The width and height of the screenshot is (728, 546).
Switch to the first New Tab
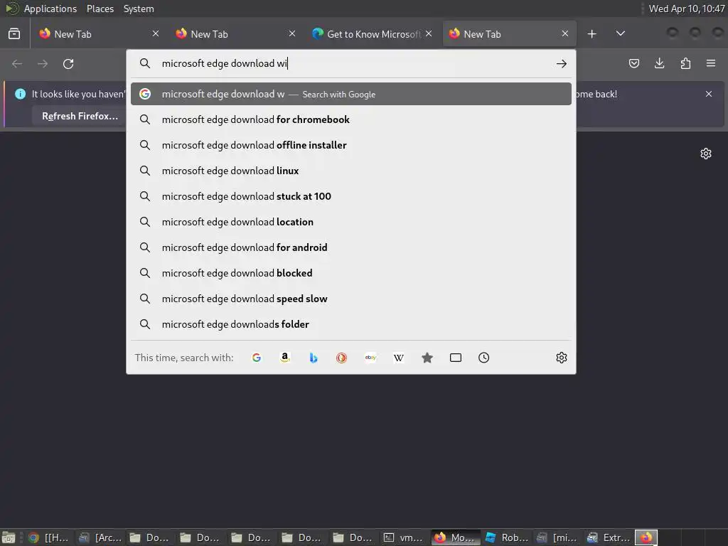pos(97,34)
